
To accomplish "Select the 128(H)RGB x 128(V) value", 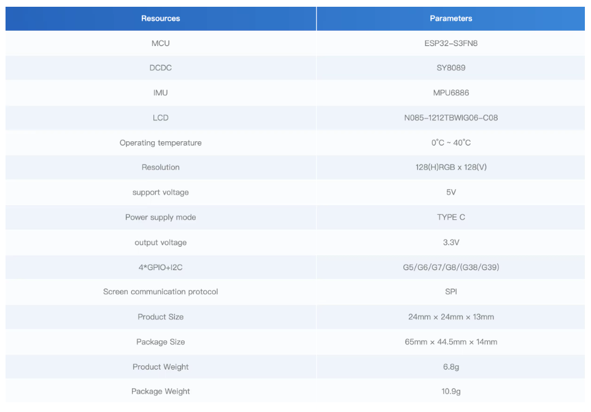I will [451, 167].
